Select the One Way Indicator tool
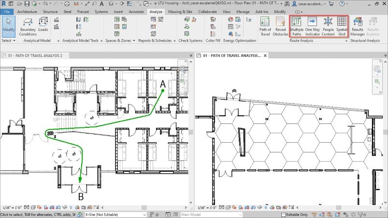The height and width of the screenshot is (218, 388). pyautogui.click(x=312, y=26)
